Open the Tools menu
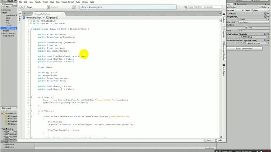This screenshot has height=152, width=271. coord(78,2)
